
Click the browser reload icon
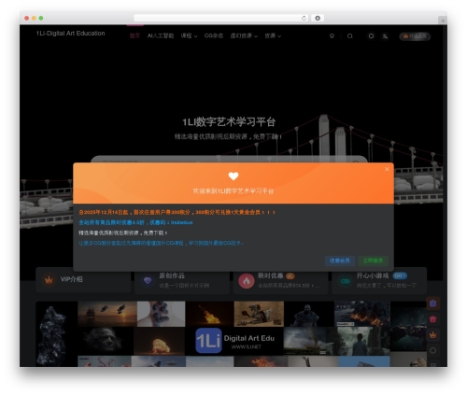click(x=304, y=18)
